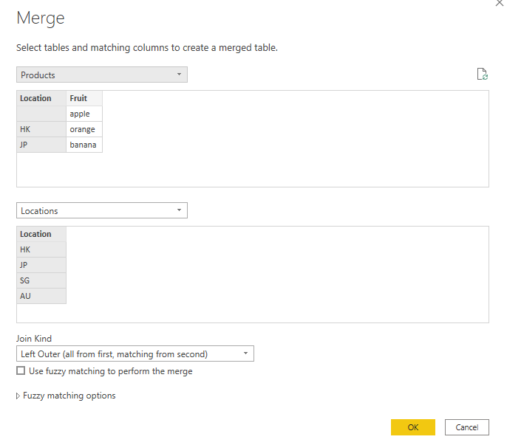Click JP cell in Locations table
Image resolution: width=507 pixels, height=445 pixels.
pos(41,265)
